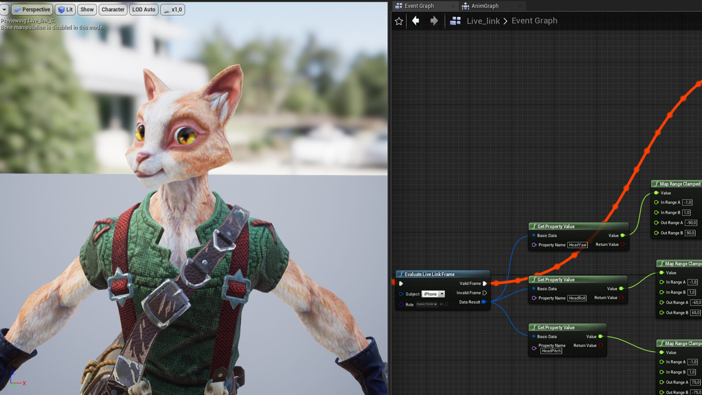702x395 pixels.
Task: Click Value pin of bottom Map Range Clamped
Action: point(661,353)
